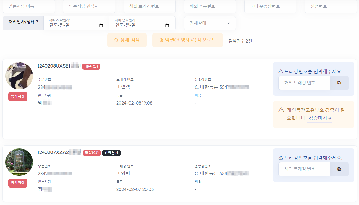The width and height of the screenshot is (359, 205).
Task: Expand the 전체상태 chevron arrow
Action: (x=228, y=23)
